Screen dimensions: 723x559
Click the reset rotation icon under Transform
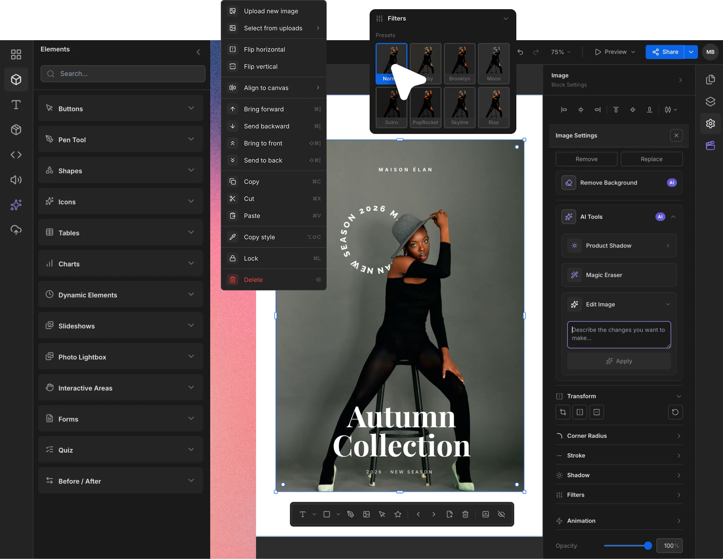(x=675, y=412)
